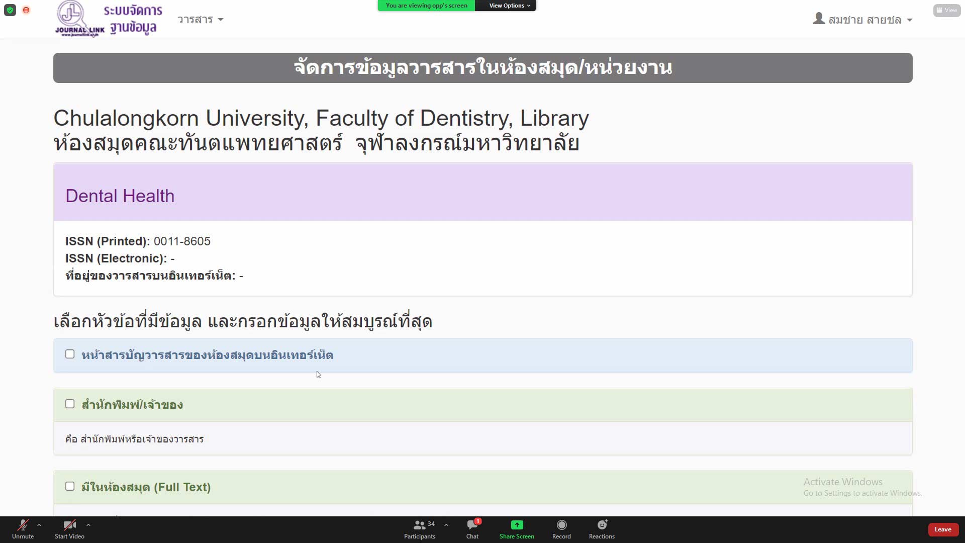Click the green encryption shield icon
Screen dimensions: 965x543
coord(10,10)
